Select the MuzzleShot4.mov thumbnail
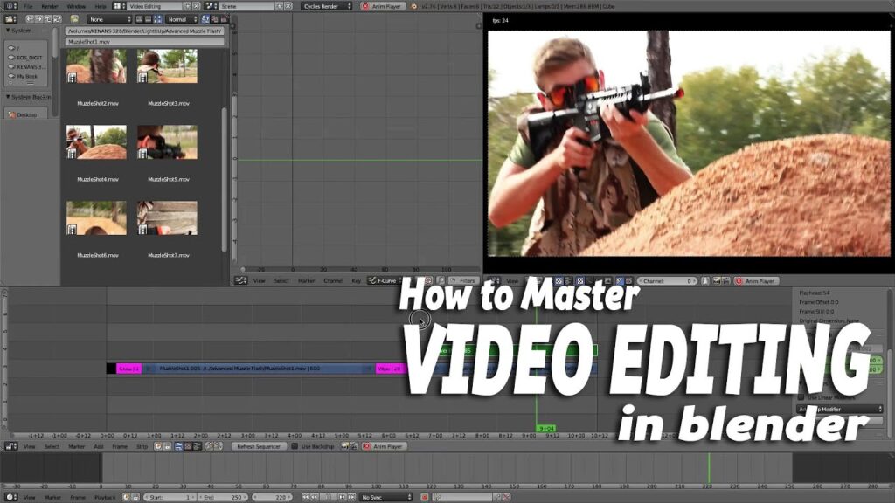The width and height of the screenshot is (895, 503). (96, 142)
